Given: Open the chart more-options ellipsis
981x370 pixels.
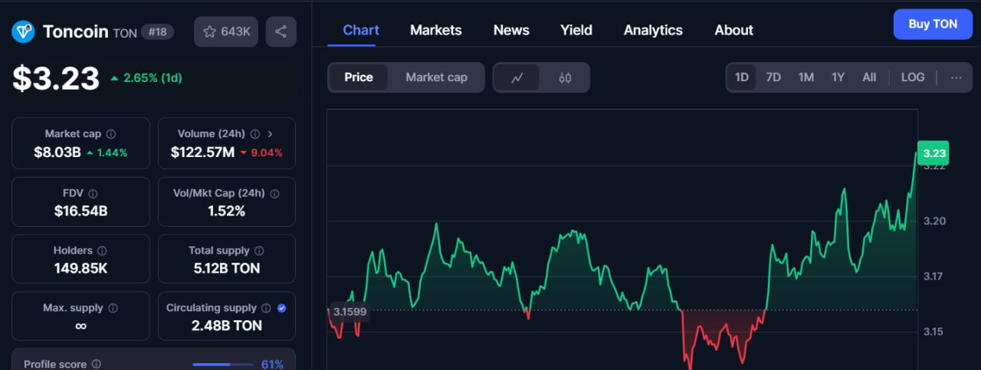Looking at the screenshot, I should (956, 77).
